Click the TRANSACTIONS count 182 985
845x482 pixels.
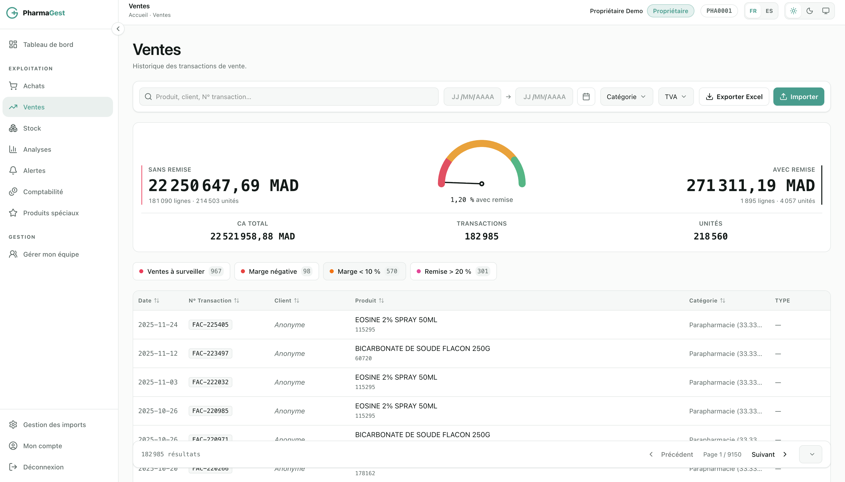coord(482,236)
